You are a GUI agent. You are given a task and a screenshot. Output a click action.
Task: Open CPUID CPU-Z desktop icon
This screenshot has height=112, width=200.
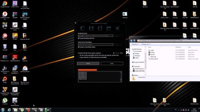click(x=15, y=4)
